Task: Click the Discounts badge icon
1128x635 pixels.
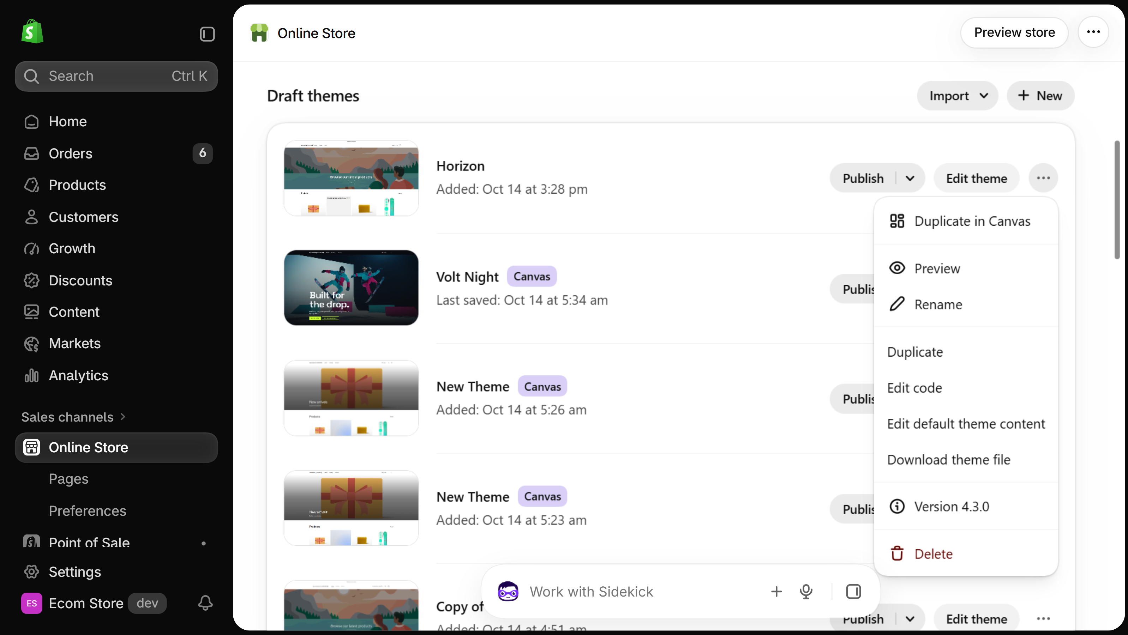Action: pyautogui.click(x=31, y=280)
